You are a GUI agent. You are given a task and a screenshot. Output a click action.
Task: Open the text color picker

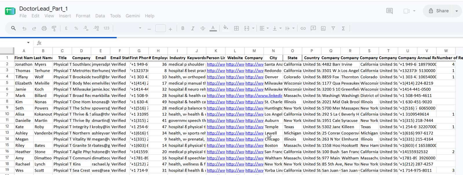tap(213, 28)
